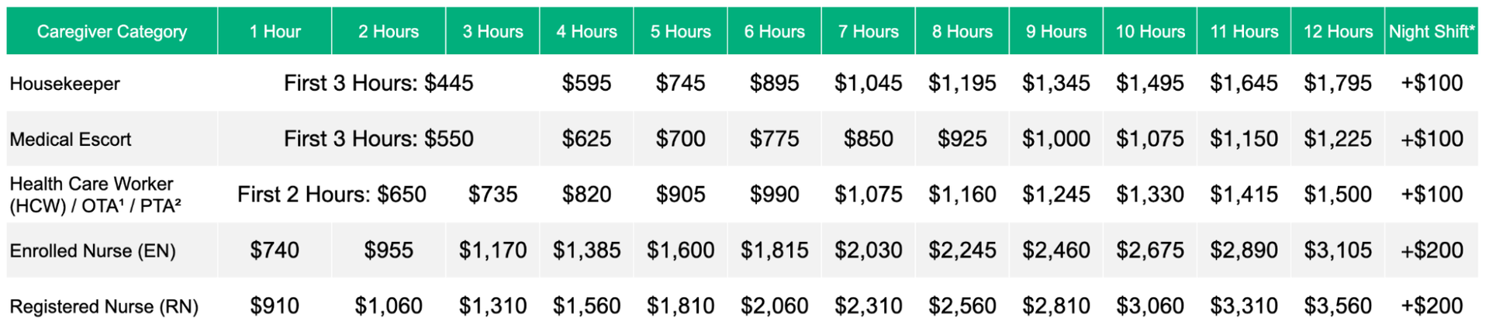Click the Caregiver Category column header
The width and height of the screenshot is (1489, 335).
pos(112,32)
